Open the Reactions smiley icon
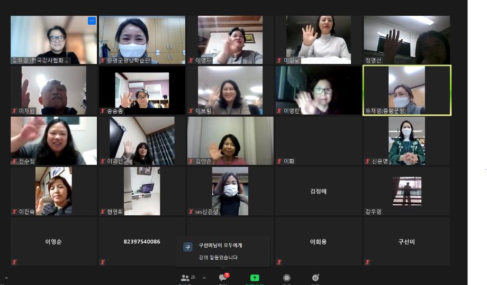The width and height of the screenshot is (487, 285). tap(315, 278)
